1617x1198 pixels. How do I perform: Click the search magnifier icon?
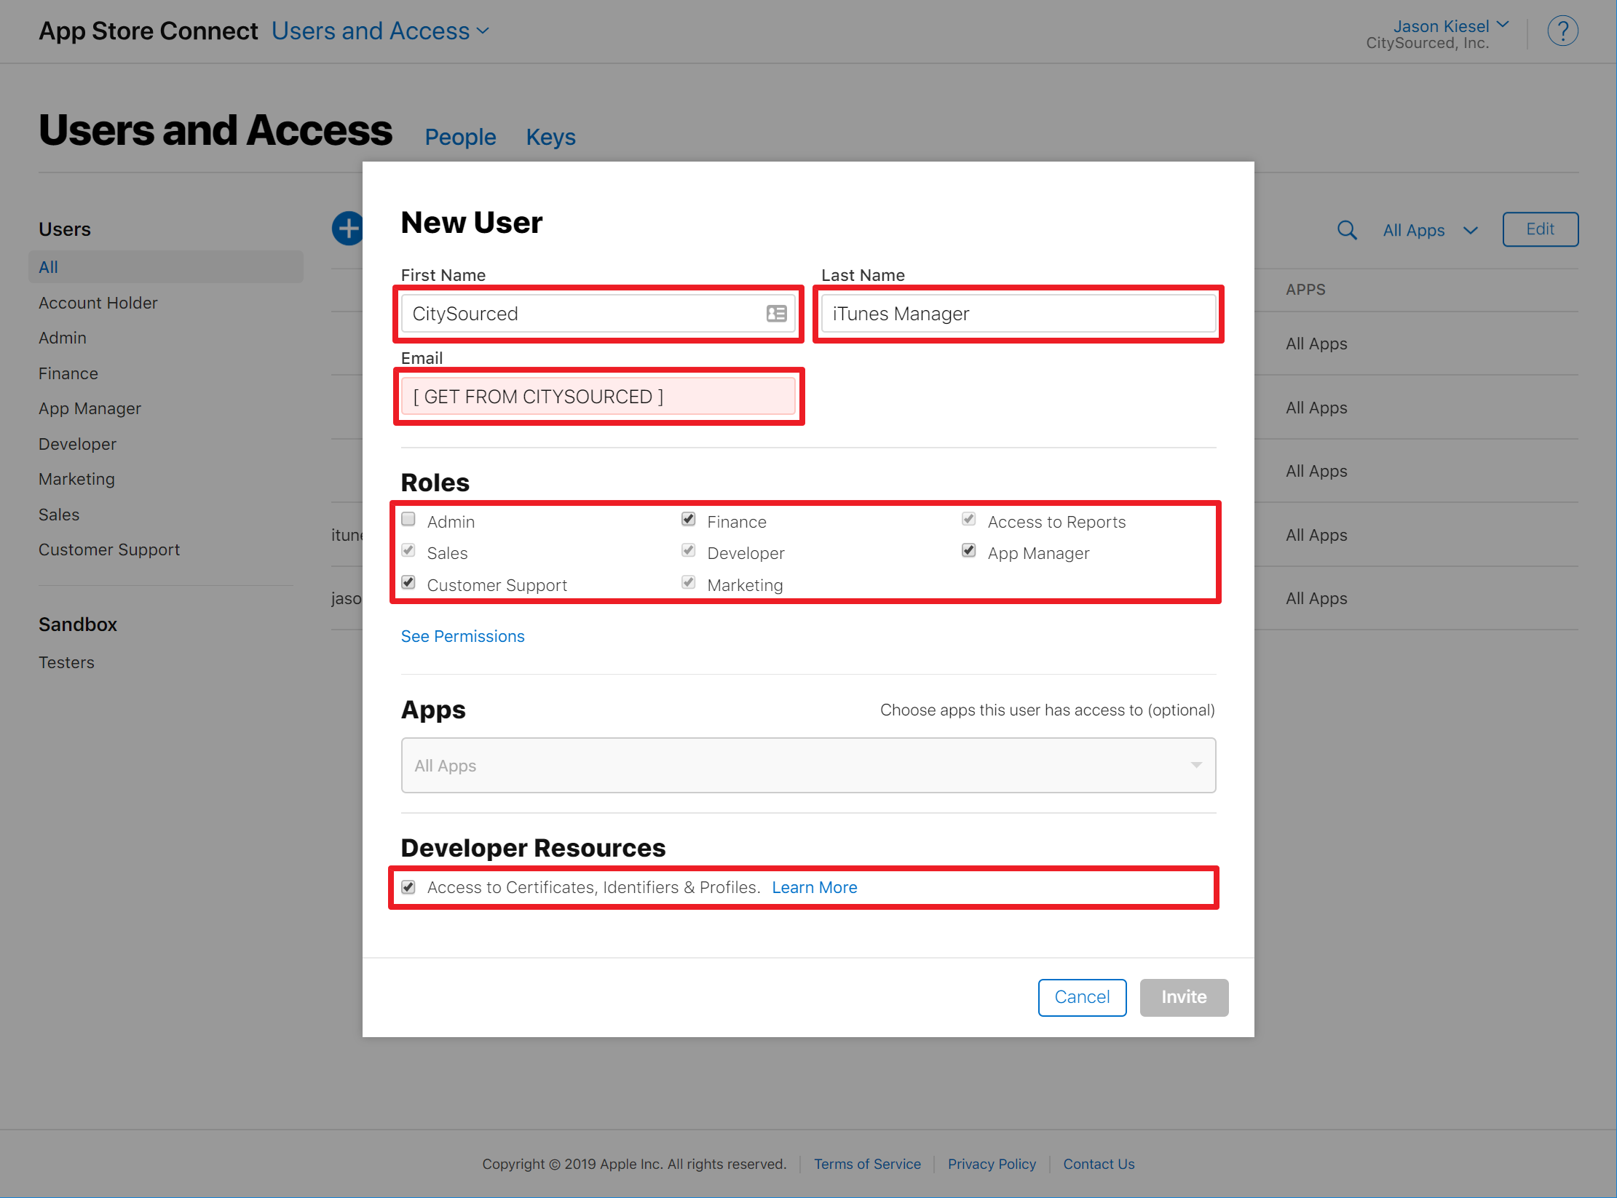click(1347, 230)
